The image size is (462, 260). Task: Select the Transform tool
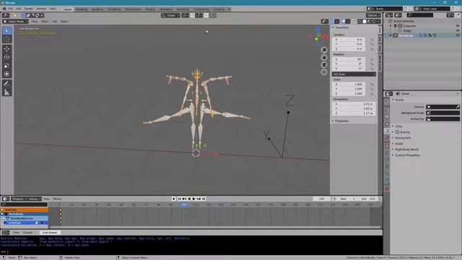coord(7,74)
